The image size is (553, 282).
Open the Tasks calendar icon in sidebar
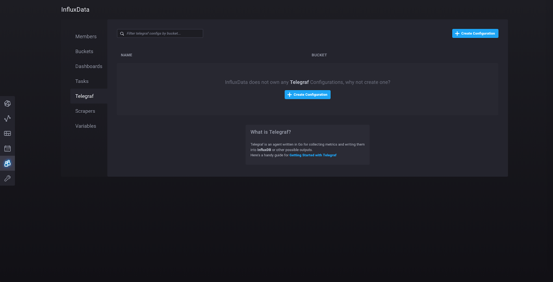[7, 148]
